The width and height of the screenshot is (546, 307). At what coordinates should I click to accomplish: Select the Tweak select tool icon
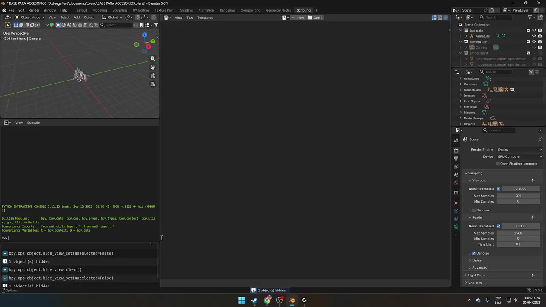8,25
